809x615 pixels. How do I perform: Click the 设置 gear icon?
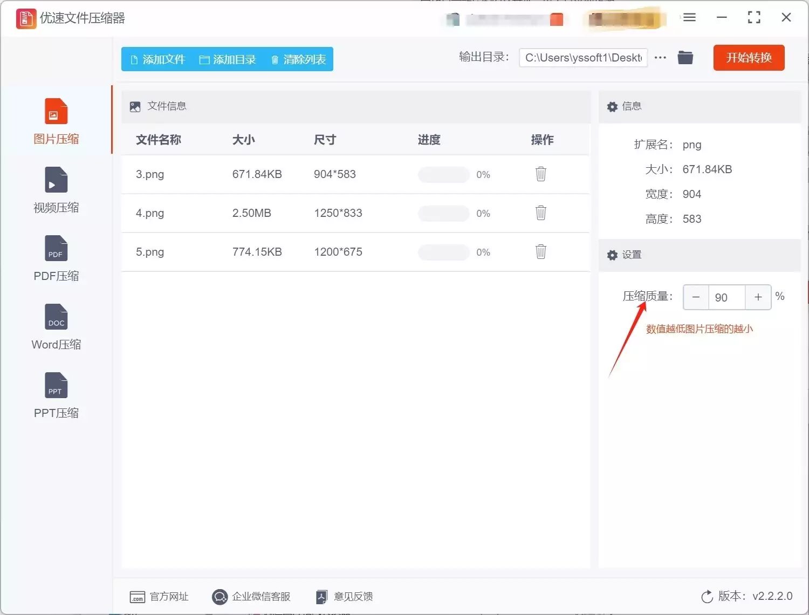[x=612, y=255]
